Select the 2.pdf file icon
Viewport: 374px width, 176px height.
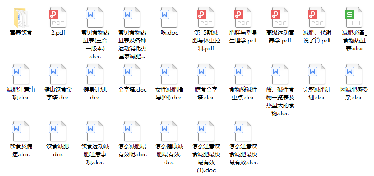[58, 17]
